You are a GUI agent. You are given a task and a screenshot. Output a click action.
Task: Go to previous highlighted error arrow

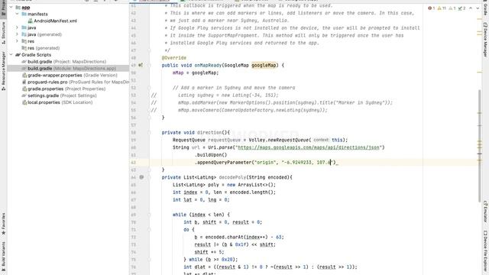(471, 8)
